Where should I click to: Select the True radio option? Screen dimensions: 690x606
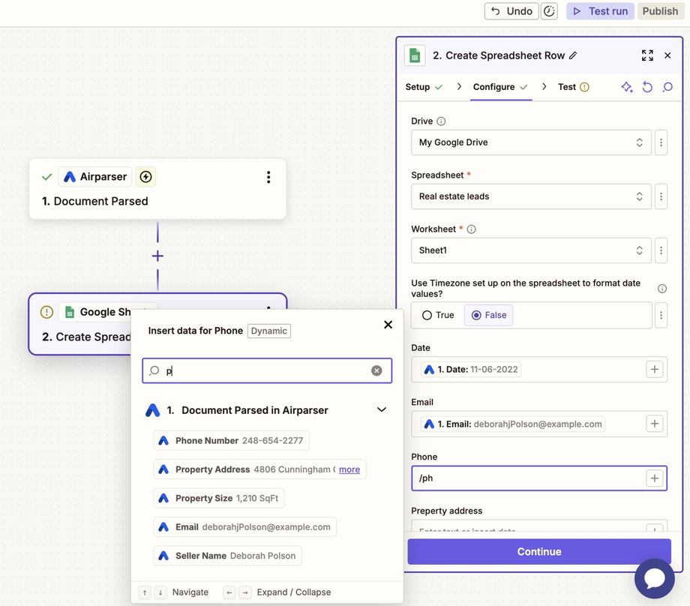[x=427, y=315]
